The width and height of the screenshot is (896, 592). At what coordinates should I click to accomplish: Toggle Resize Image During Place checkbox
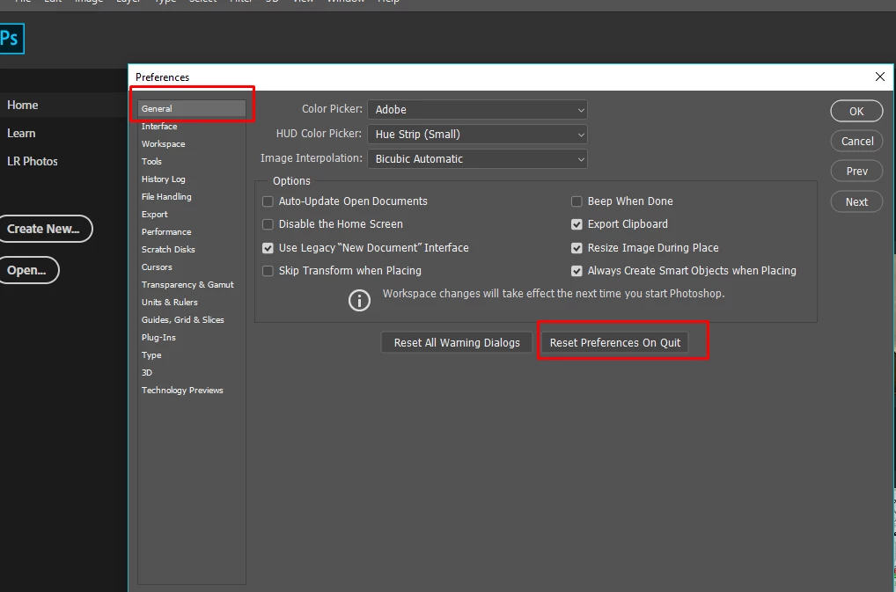577,248
